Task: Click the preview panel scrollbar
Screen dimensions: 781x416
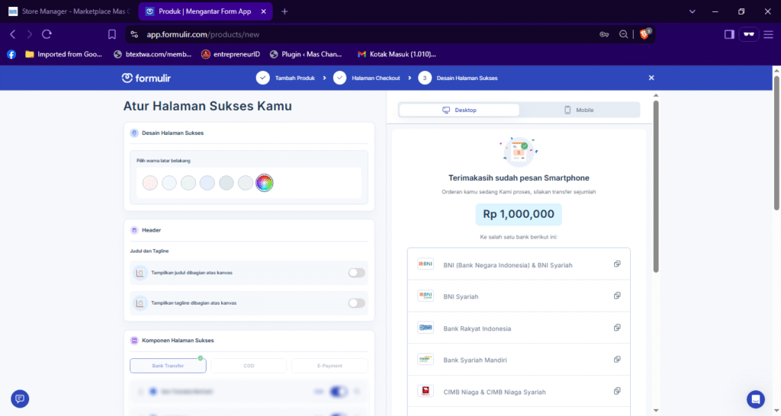Action: pyautogui.click(x=655, y=187)
